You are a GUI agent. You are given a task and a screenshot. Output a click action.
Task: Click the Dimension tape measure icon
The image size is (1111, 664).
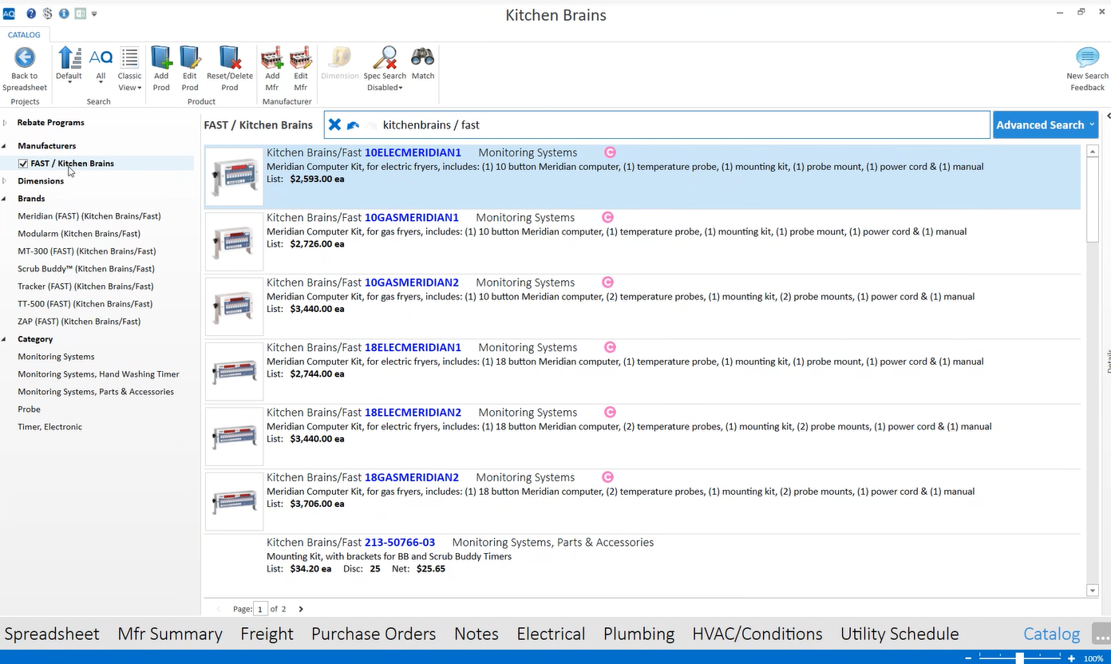pyautogui.click(x=340, y=57)
